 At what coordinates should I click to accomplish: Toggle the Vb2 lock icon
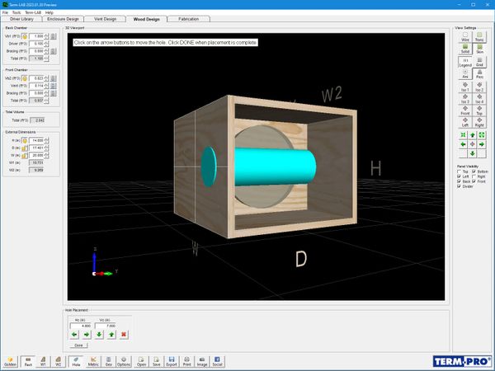click(x=25, y=78)
